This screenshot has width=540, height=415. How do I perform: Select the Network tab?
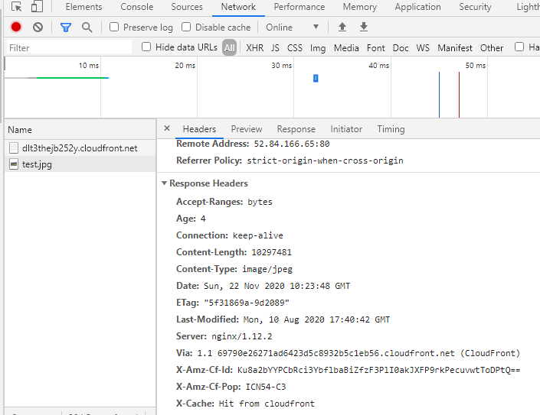coord(238,7)
